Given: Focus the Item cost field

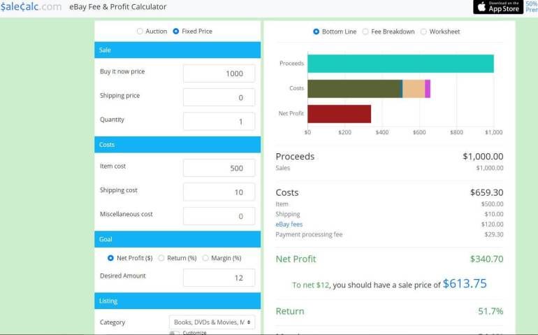Looking at the screenshot, I should [219, 168].
